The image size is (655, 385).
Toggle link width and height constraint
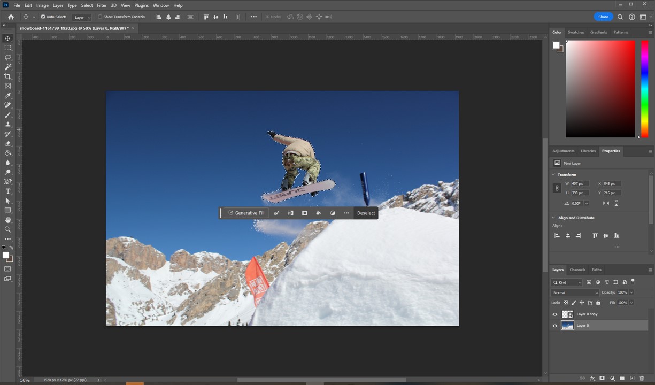[557, 188]
